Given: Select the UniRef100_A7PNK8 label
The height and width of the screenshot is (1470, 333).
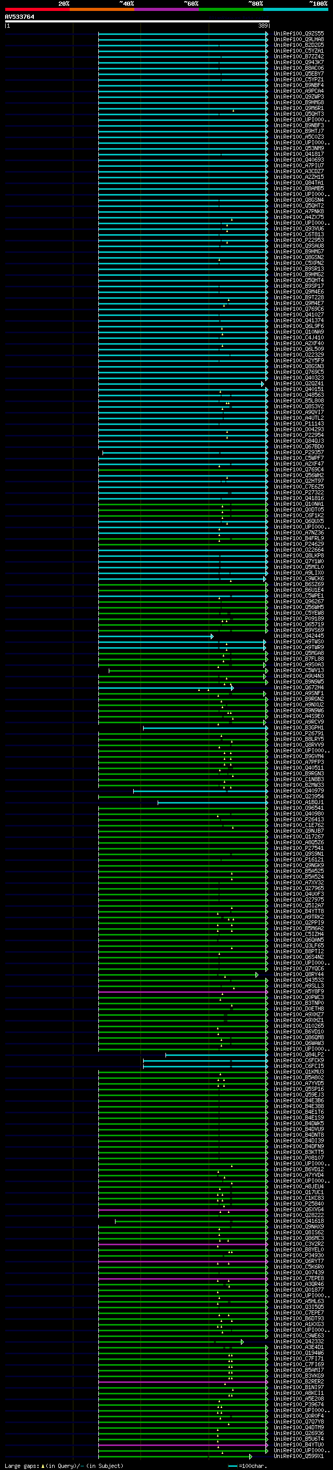Looking at the screenshot, I should coord(299,212).
